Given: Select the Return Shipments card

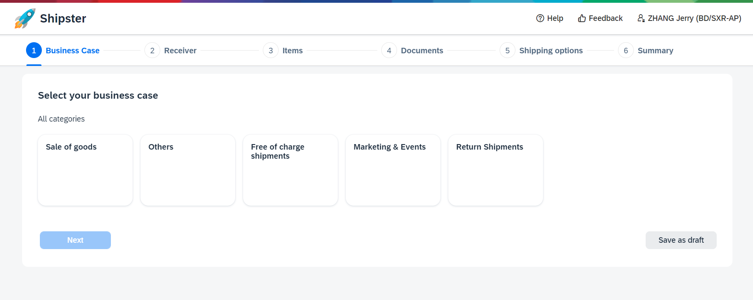Looking at the screenshot, I should click(x=496, y=170).
